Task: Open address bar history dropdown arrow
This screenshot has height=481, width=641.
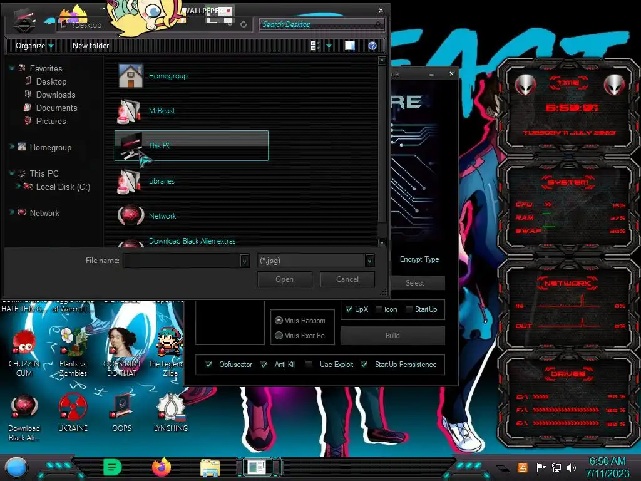Action: [230, 24]
